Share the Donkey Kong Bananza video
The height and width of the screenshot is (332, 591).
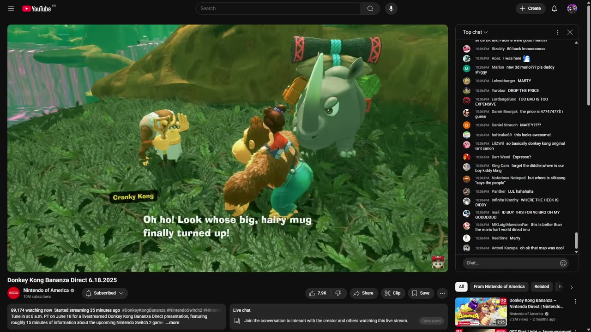coord(363,293)
